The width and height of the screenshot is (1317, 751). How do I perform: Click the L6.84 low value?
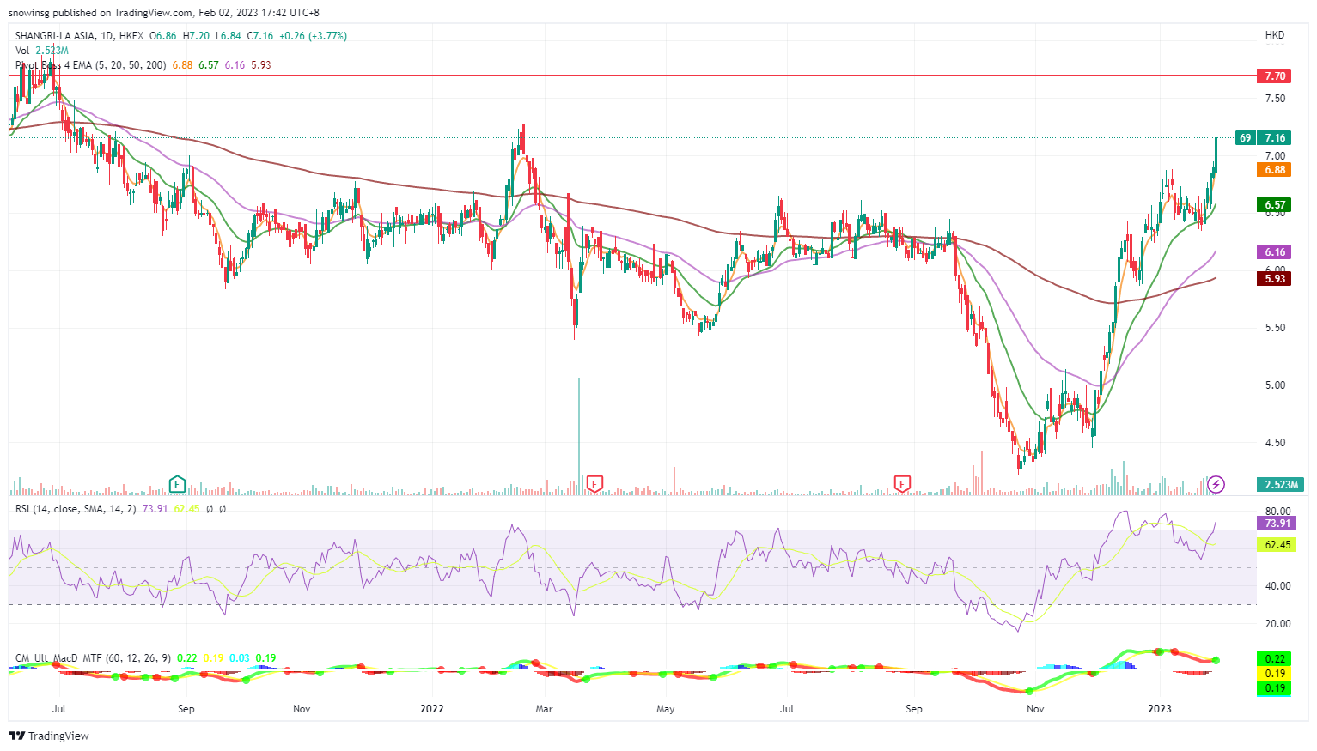point(228,36)
